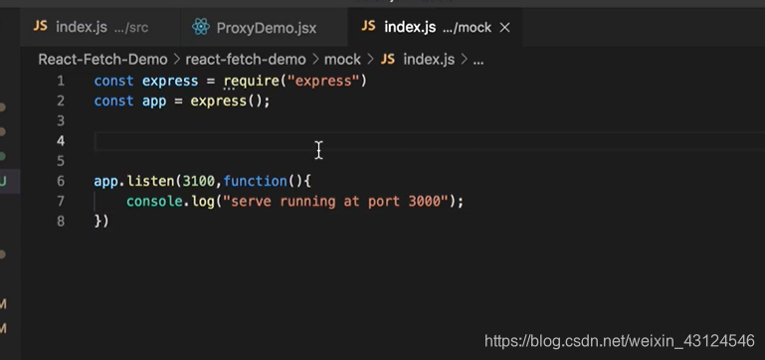
Task: Open the mock breadcrumb folder
Action: click(x=342, y=60)
